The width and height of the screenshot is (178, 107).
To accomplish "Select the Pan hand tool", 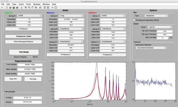I will point(33,8).
